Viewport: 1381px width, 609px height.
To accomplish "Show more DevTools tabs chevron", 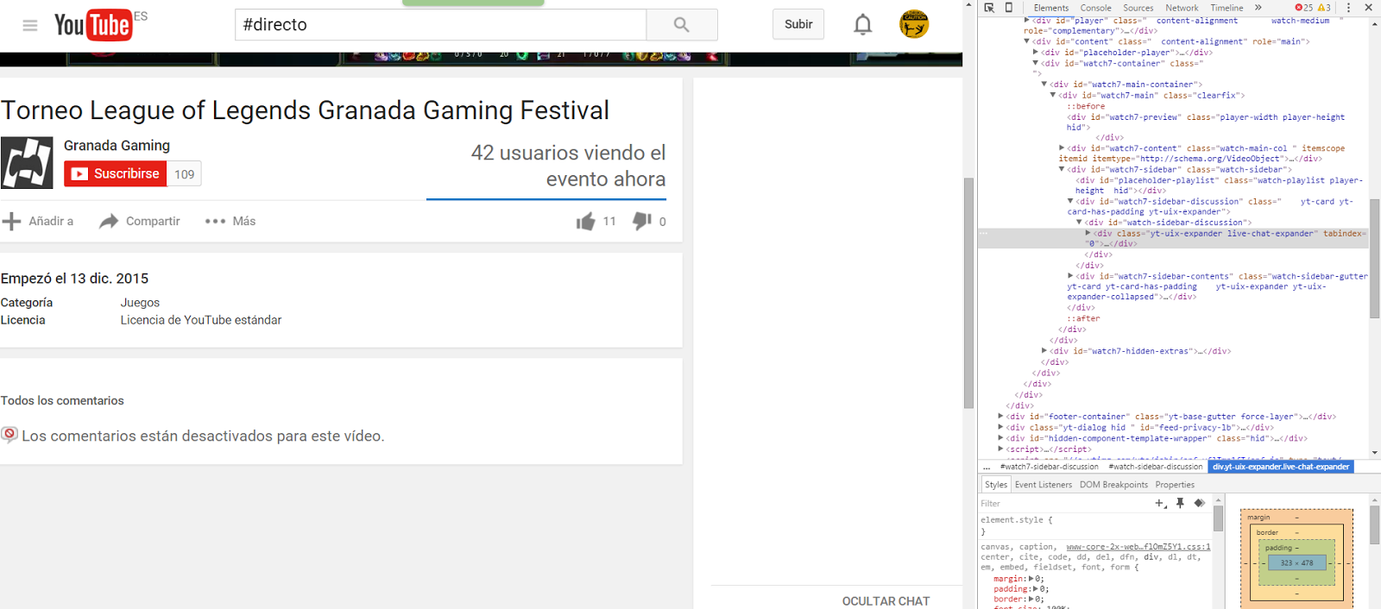I will [x=1258, y=8].
